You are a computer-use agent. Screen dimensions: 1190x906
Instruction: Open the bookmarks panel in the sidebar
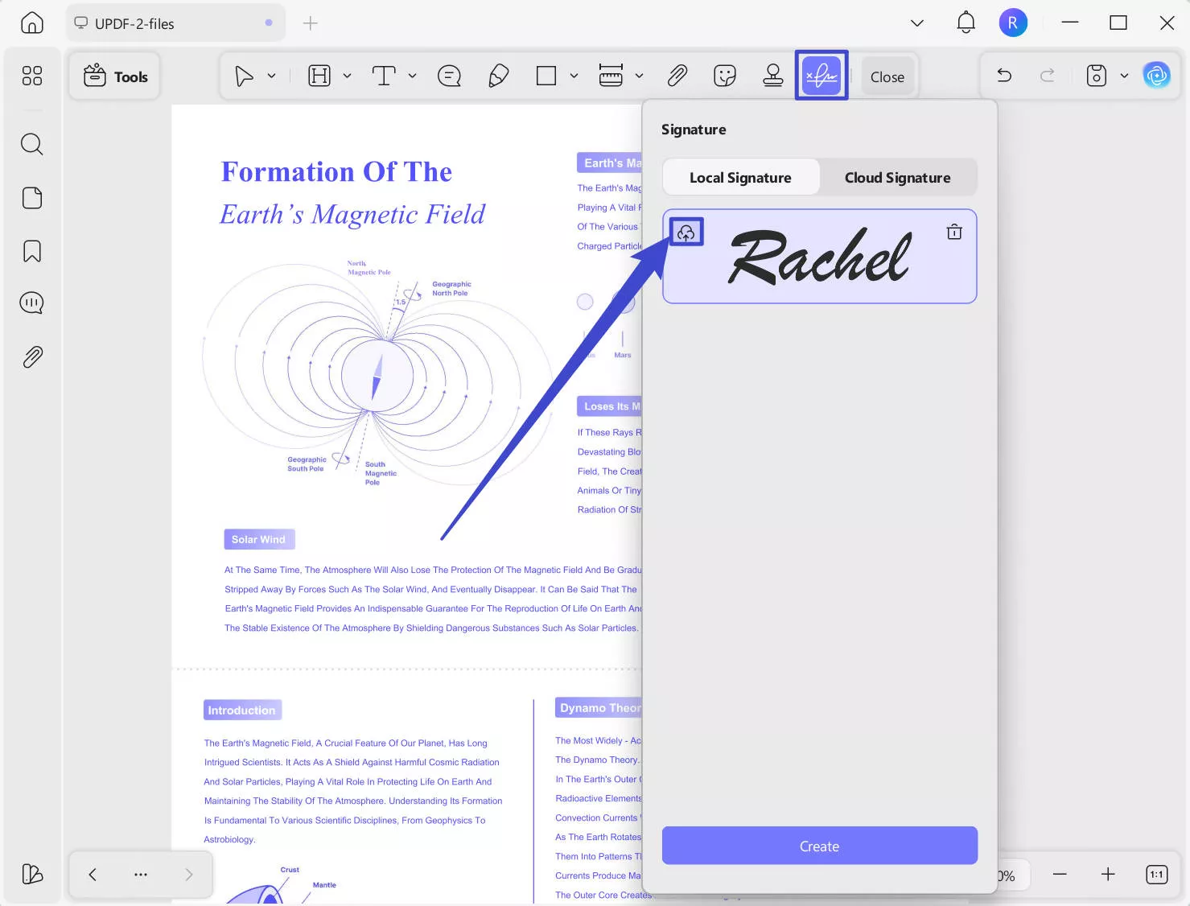32,251
